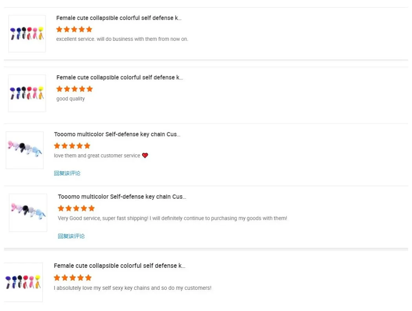Open product title above "excellent service" review
412x311 pixels.
coord(119,18)
